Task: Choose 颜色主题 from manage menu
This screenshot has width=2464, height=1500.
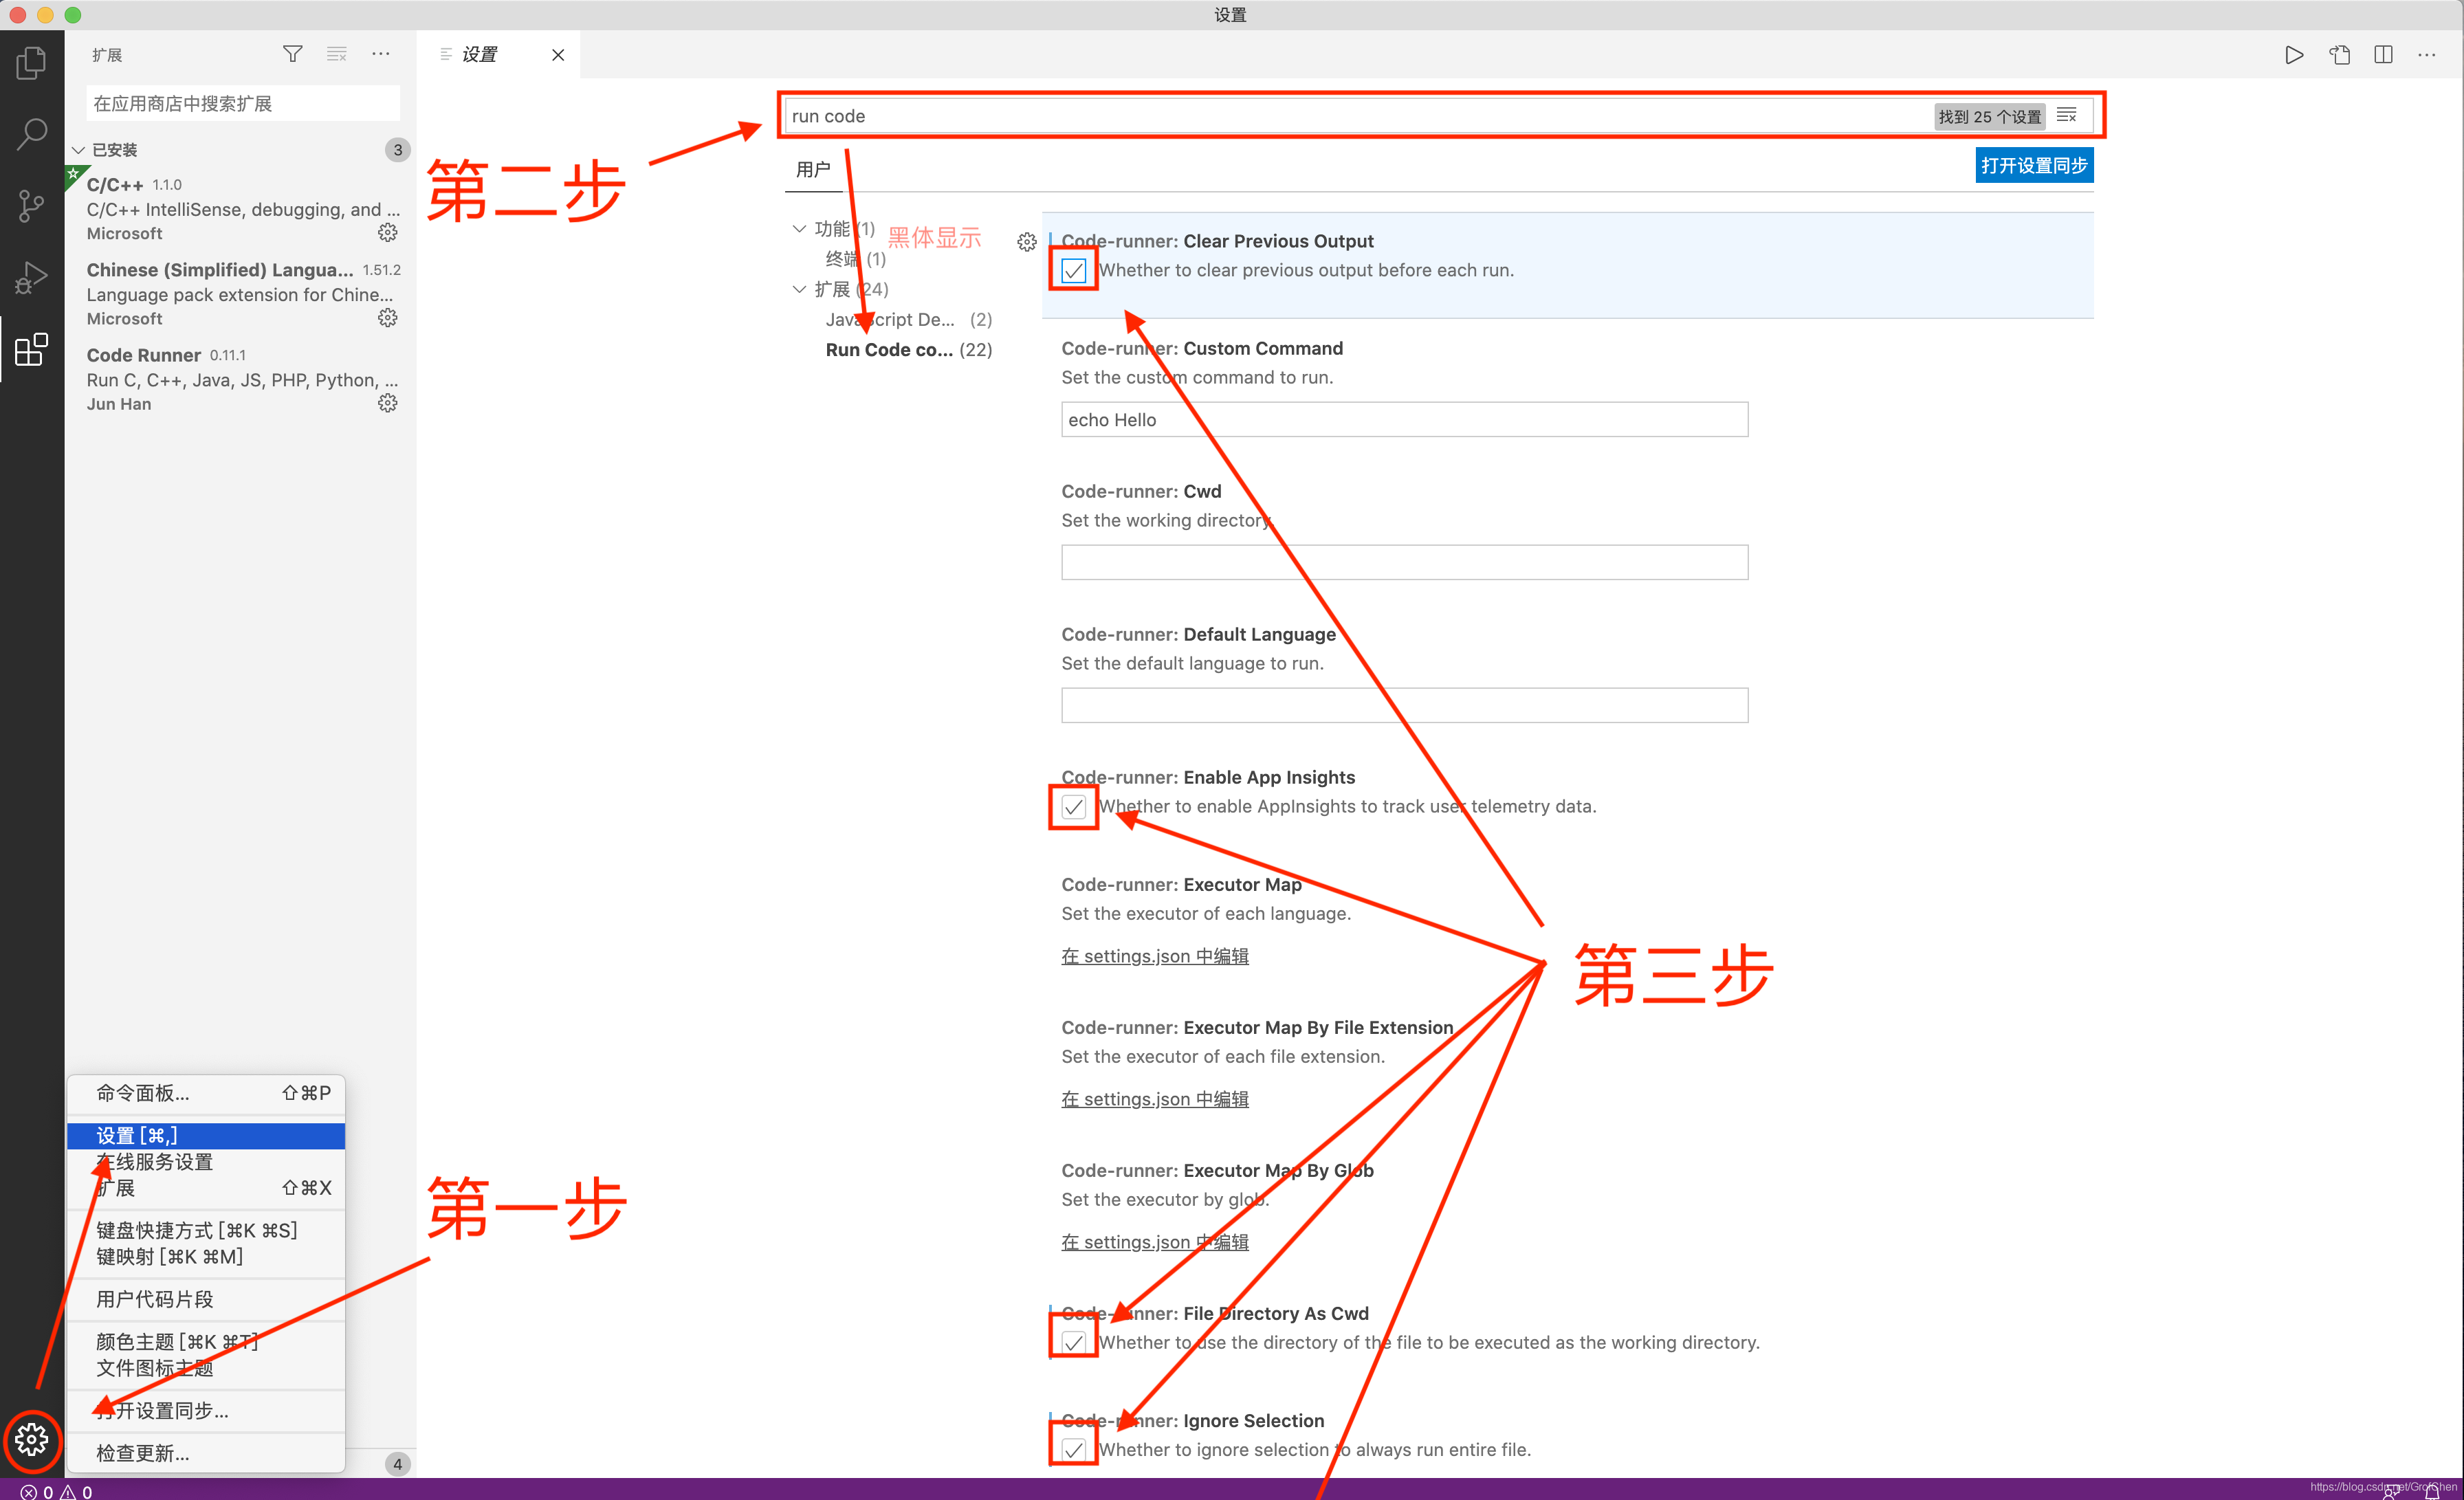Action: pyautogui.click(x=206, y=1342)
